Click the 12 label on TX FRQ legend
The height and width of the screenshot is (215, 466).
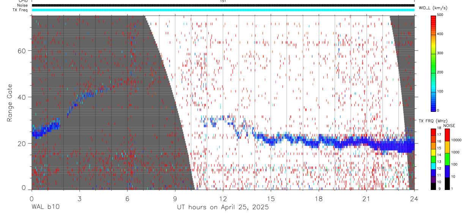pyautogui.click(x=439, y=169)
